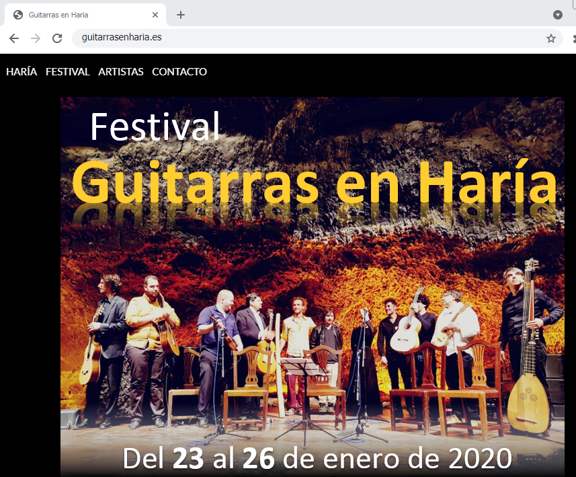
Task: Reload the guitarrasenharia.es page
Action: click(x=57, y=38)
